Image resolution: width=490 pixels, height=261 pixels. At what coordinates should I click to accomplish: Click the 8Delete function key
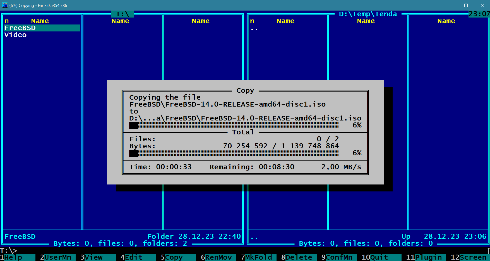pos(299,257)
